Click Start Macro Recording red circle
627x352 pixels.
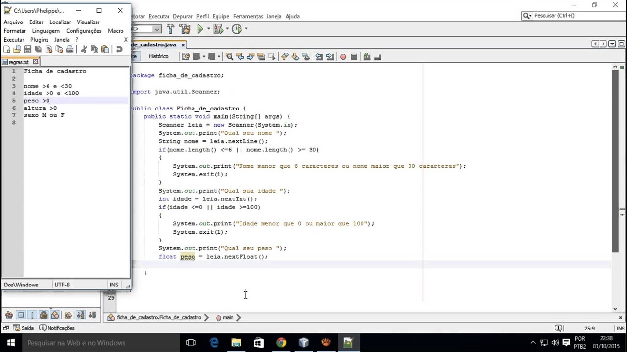(343, 57)
